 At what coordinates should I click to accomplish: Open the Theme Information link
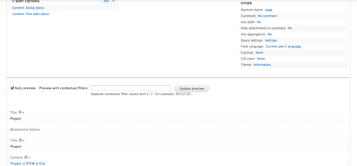262,65
